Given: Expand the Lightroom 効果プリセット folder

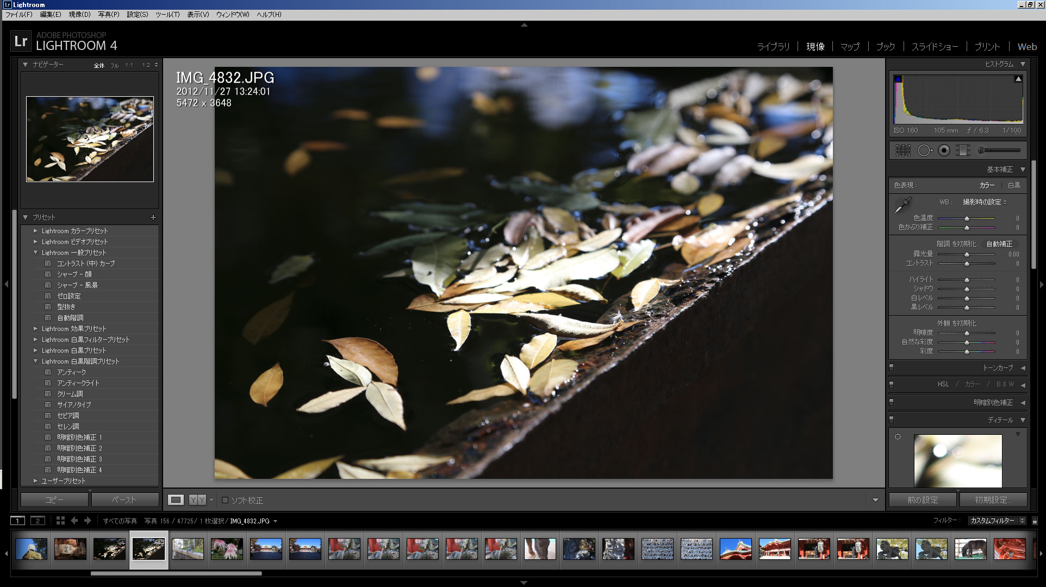Looking at the screenshot, I should (36, 329).
